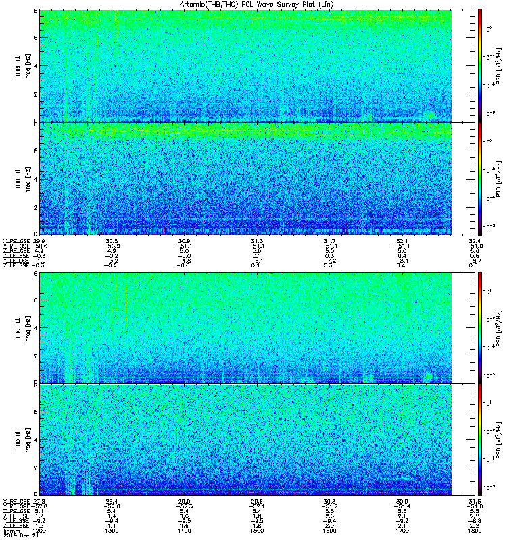
Task: Click the THB Y_LE_SSE value -7.2
Action: tap(329, 261)
